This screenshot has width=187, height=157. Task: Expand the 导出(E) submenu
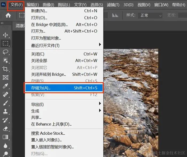pos(64,104)
